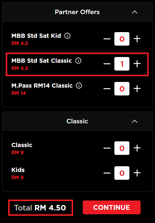Decrease M.Pass RM14 Classic quantity

pos(107,89)
